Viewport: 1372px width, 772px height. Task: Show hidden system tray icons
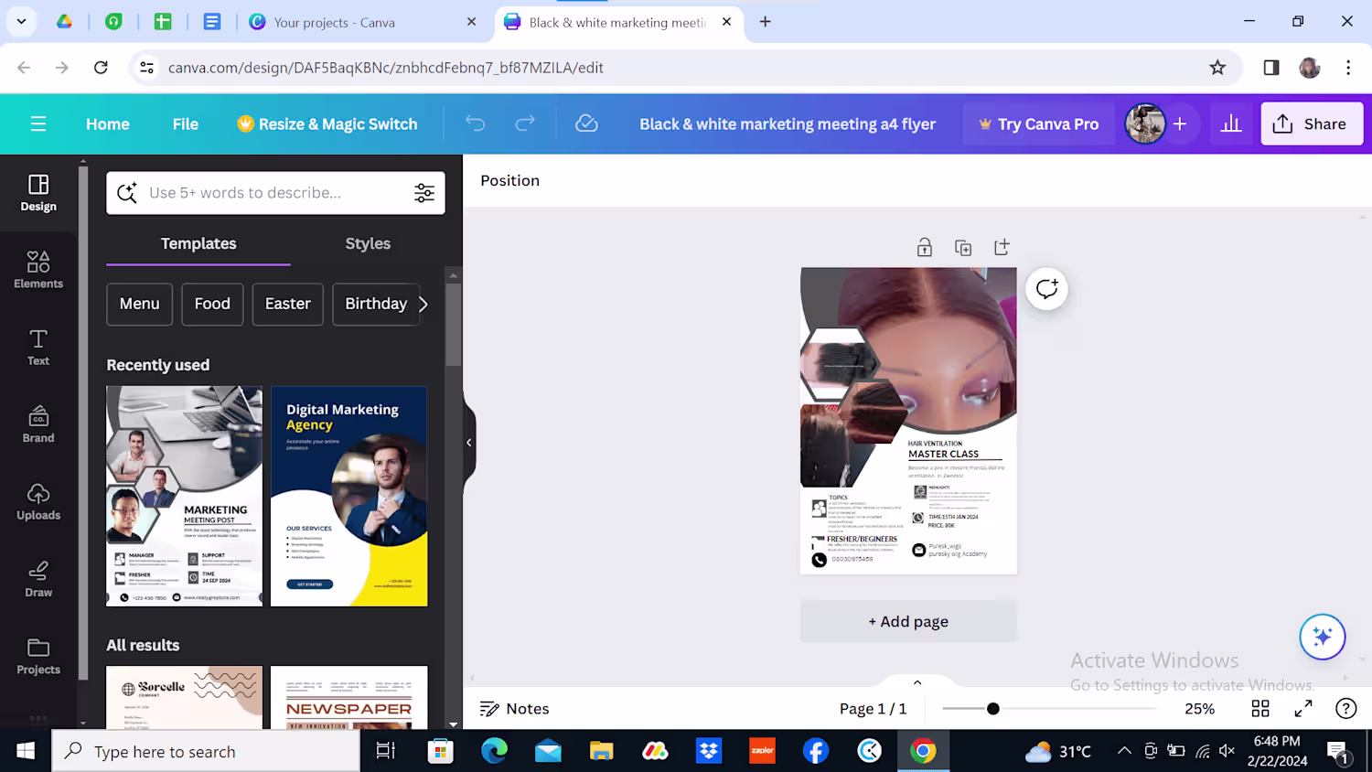1124,751
